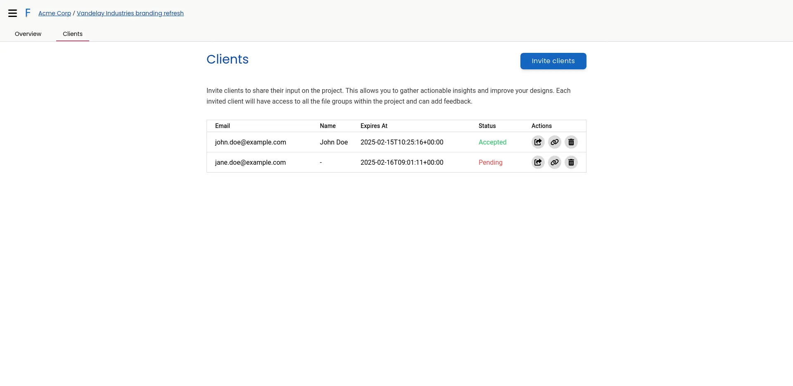
Task: Click the Invite clients button
Action: pyautogui.click(x=553, y=61)
